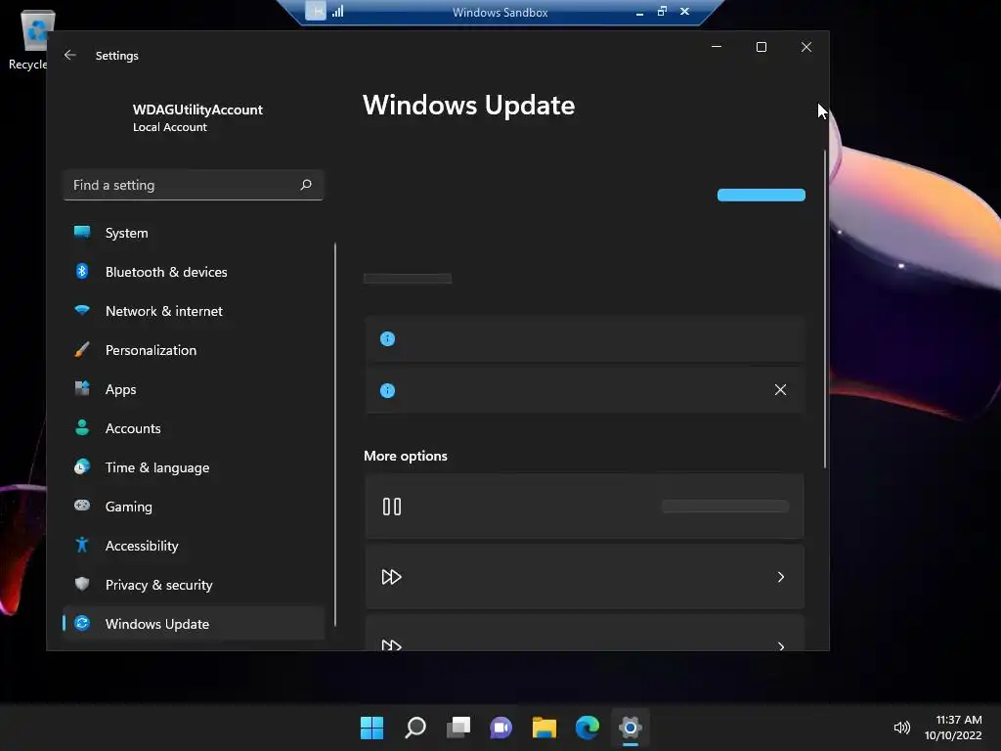The image size is (1001, 751).
Task: Open taskbar Search
Action: click(414, 728)
